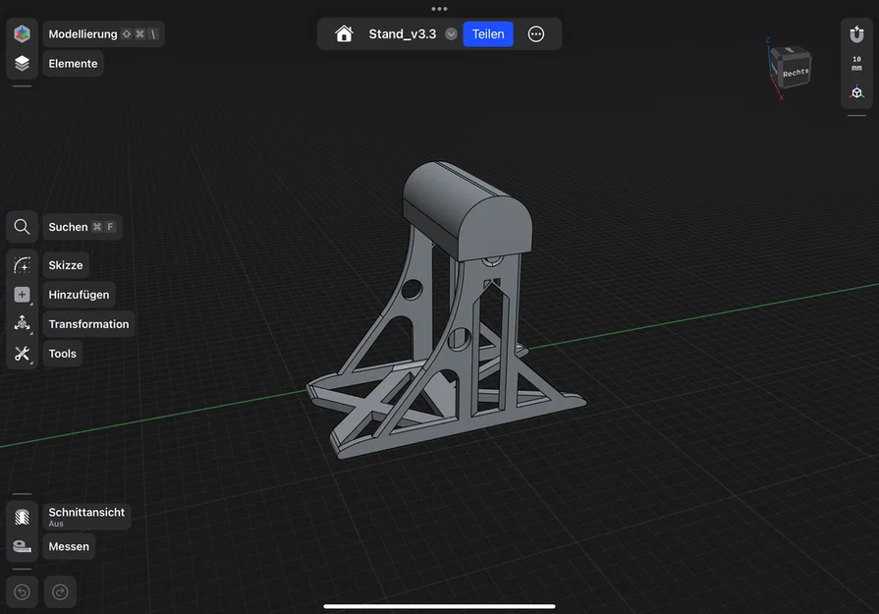Viewport: 879px width, 614px height.
Task: Open the Transformation menu label
Action: pyautogui.click(x=88, y=324)
